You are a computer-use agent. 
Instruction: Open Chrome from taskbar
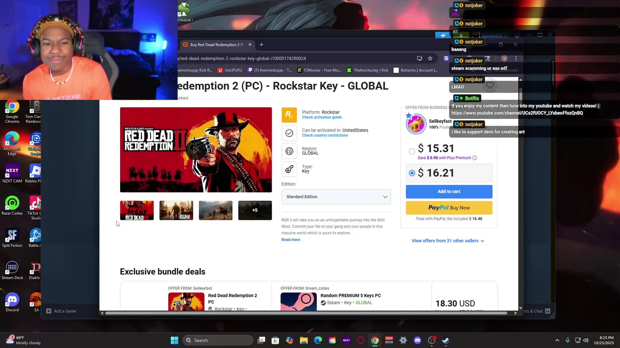(x=375, y=340)
